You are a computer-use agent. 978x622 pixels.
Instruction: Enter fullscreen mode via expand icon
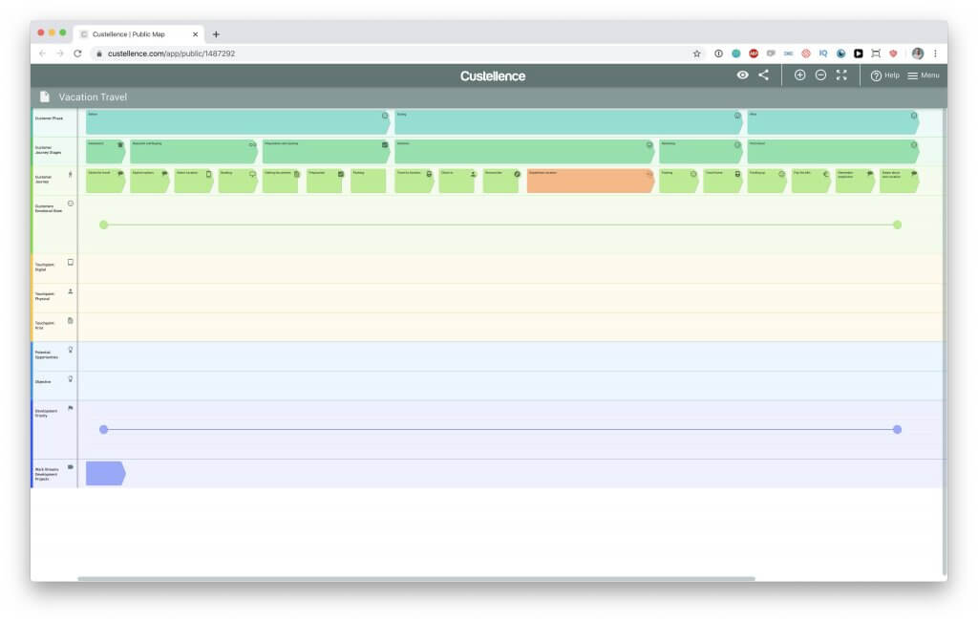click(841, 75)
